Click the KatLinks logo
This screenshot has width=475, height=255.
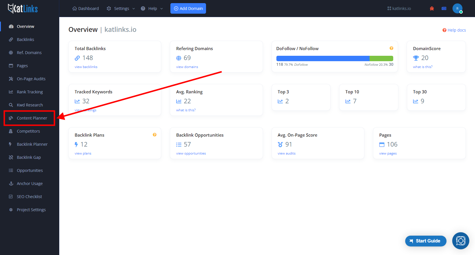click(23, 9)
